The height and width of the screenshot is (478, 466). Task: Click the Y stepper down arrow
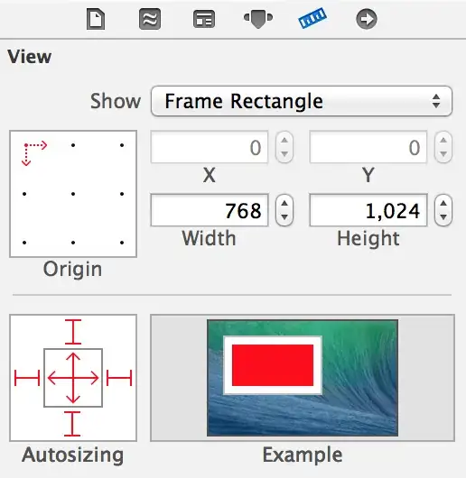(443, 154)
